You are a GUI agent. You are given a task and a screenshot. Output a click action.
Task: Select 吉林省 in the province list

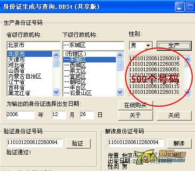30,88
